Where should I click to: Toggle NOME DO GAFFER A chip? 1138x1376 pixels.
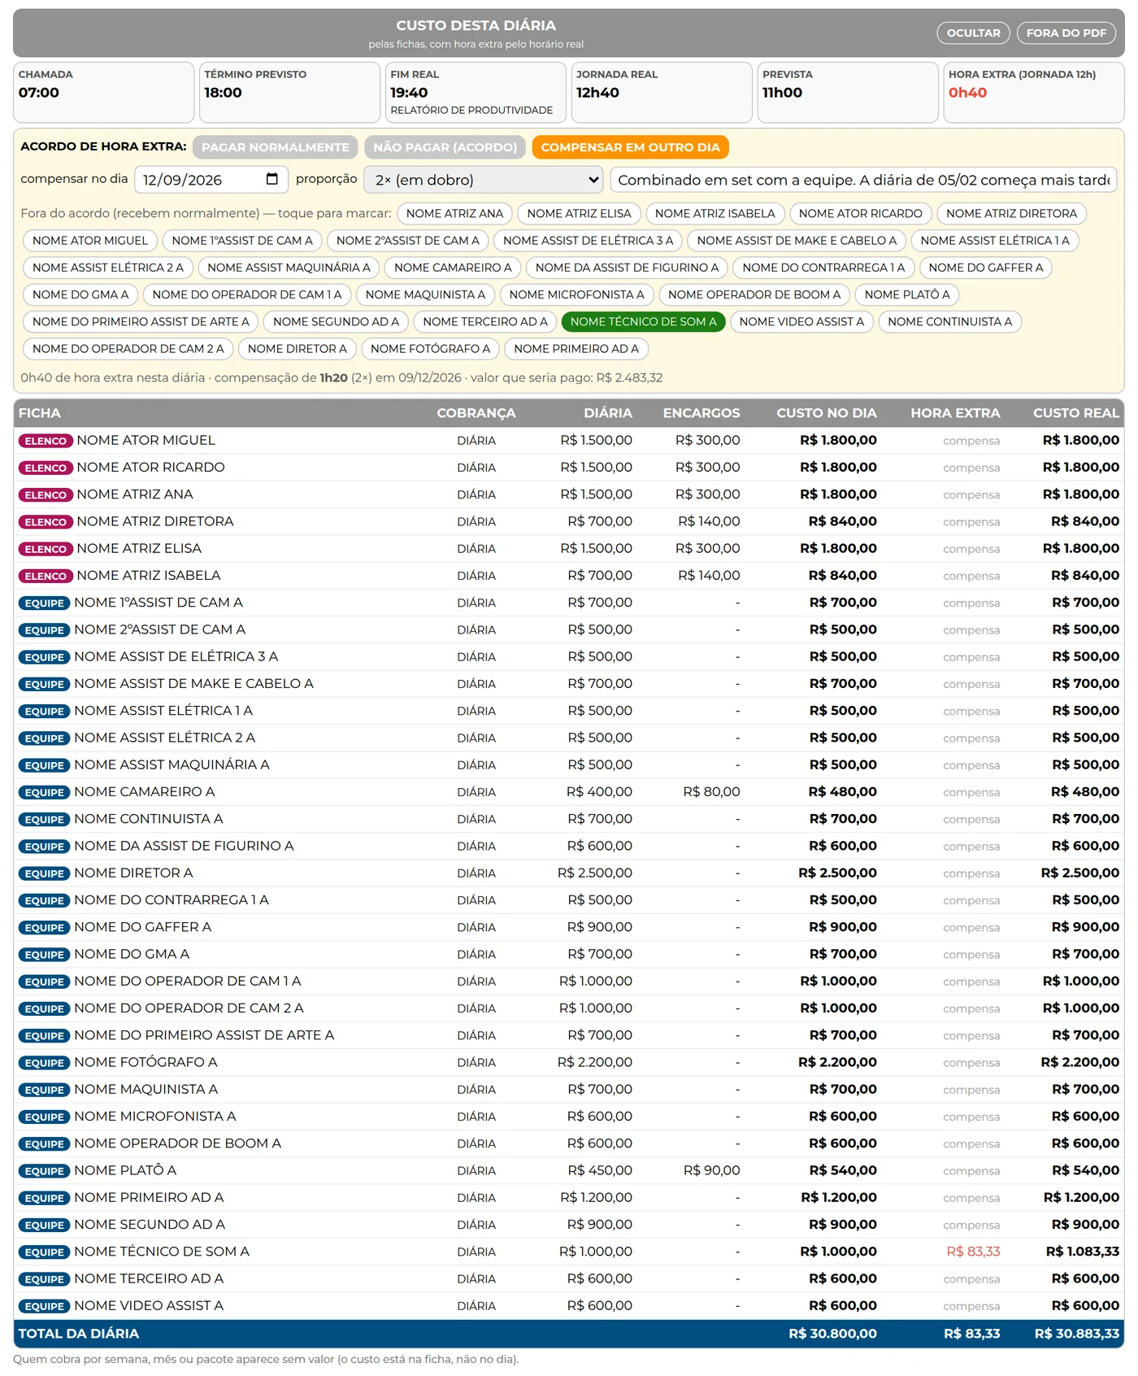[985, 268]
